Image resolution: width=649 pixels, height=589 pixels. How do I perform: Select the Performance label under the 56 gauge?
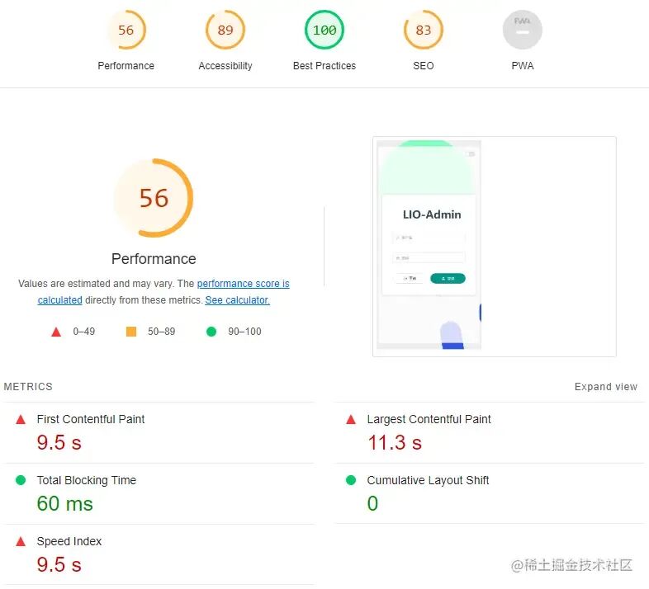pos(126,66)
